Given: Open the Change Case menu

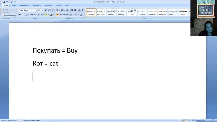Looking at the screenshot, I should tap(42, 15).
